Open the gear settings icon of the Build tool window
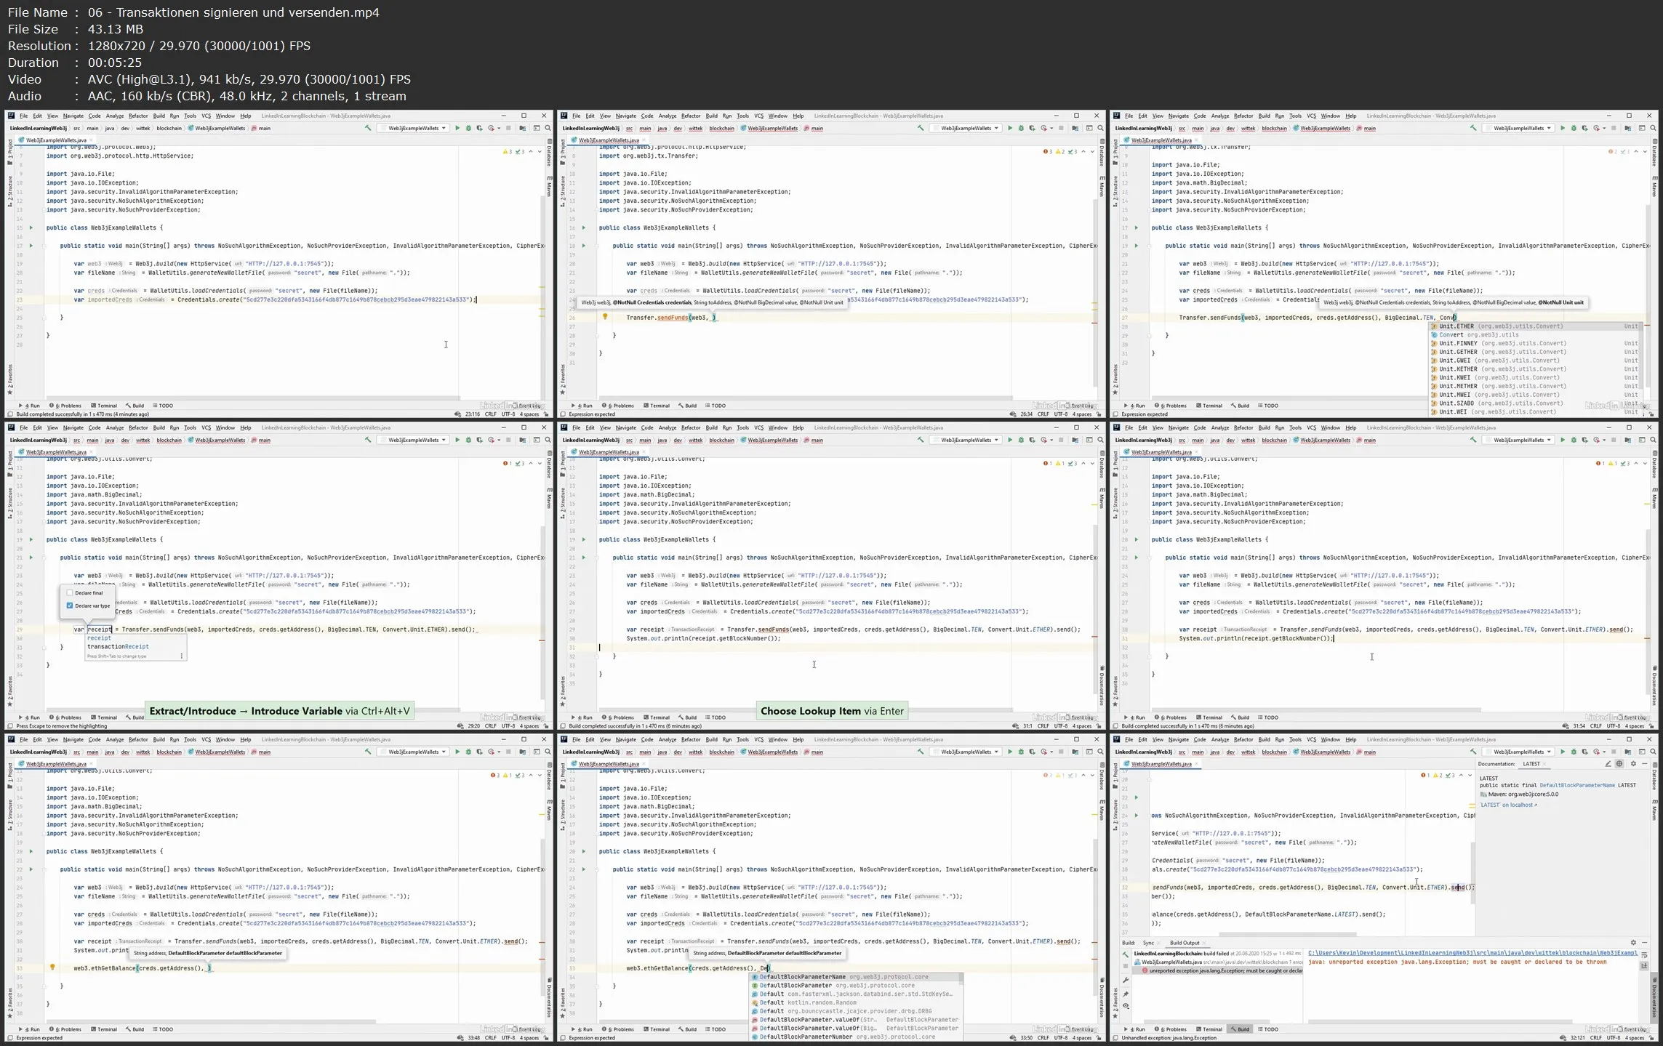The image size is (1663, 1046). (x=1633, y=943)
